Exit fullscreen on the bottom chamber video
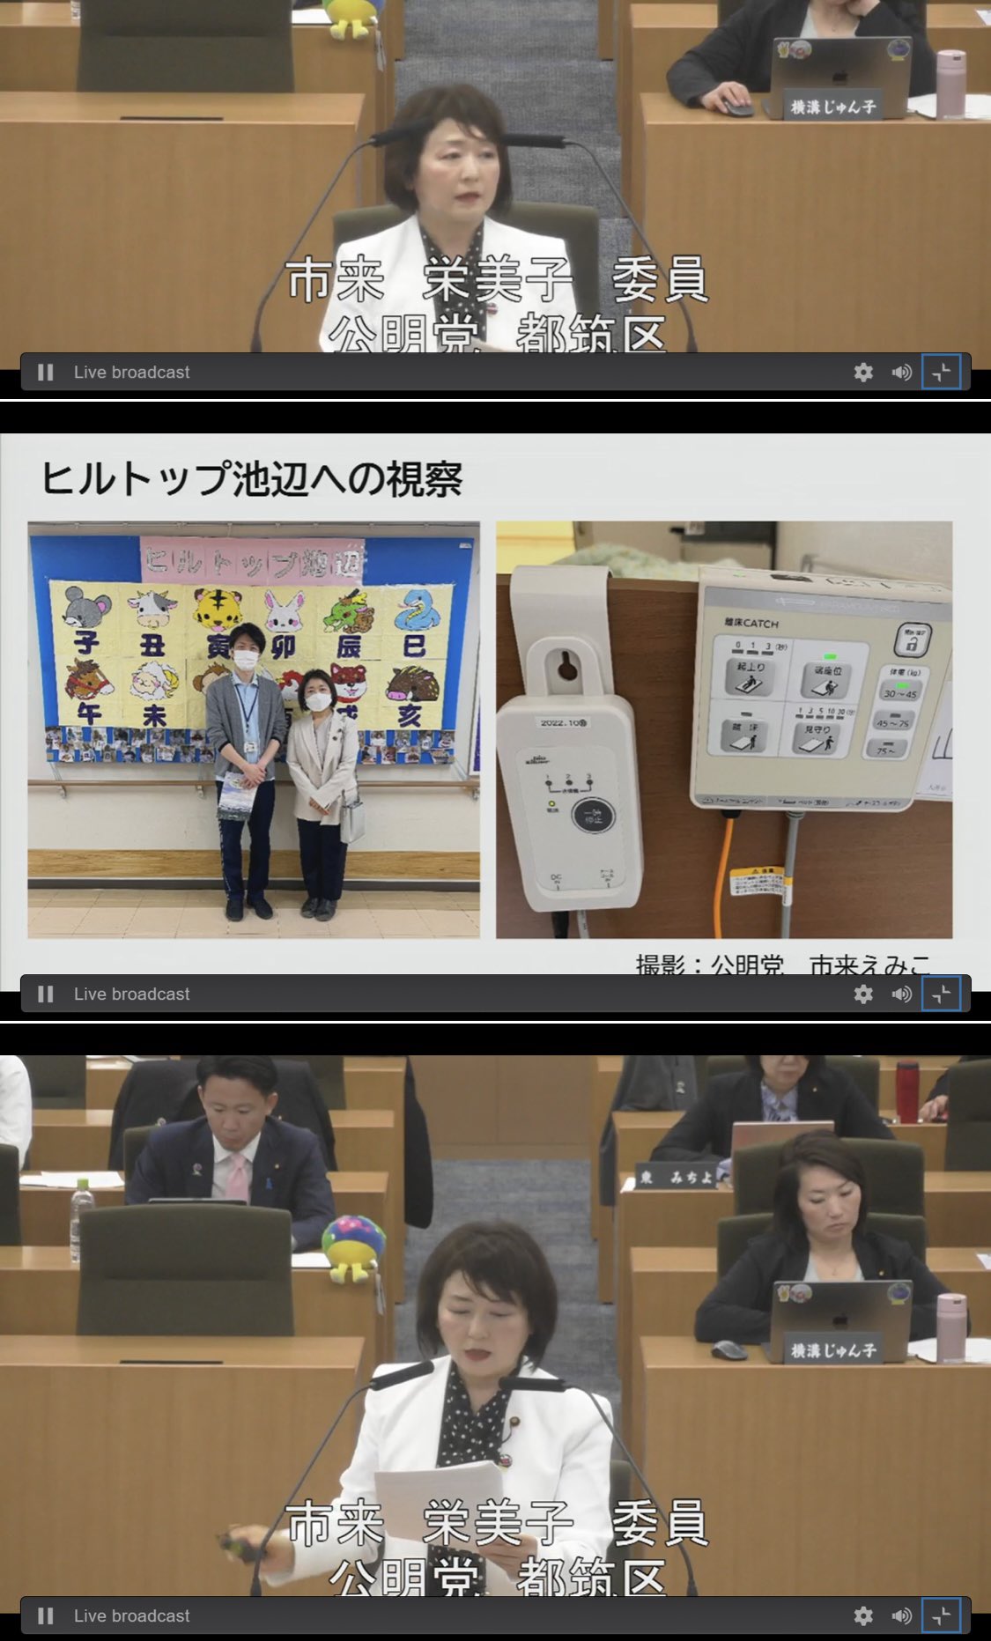Viewport: 991px width, 1641px height. [941, 1616]
